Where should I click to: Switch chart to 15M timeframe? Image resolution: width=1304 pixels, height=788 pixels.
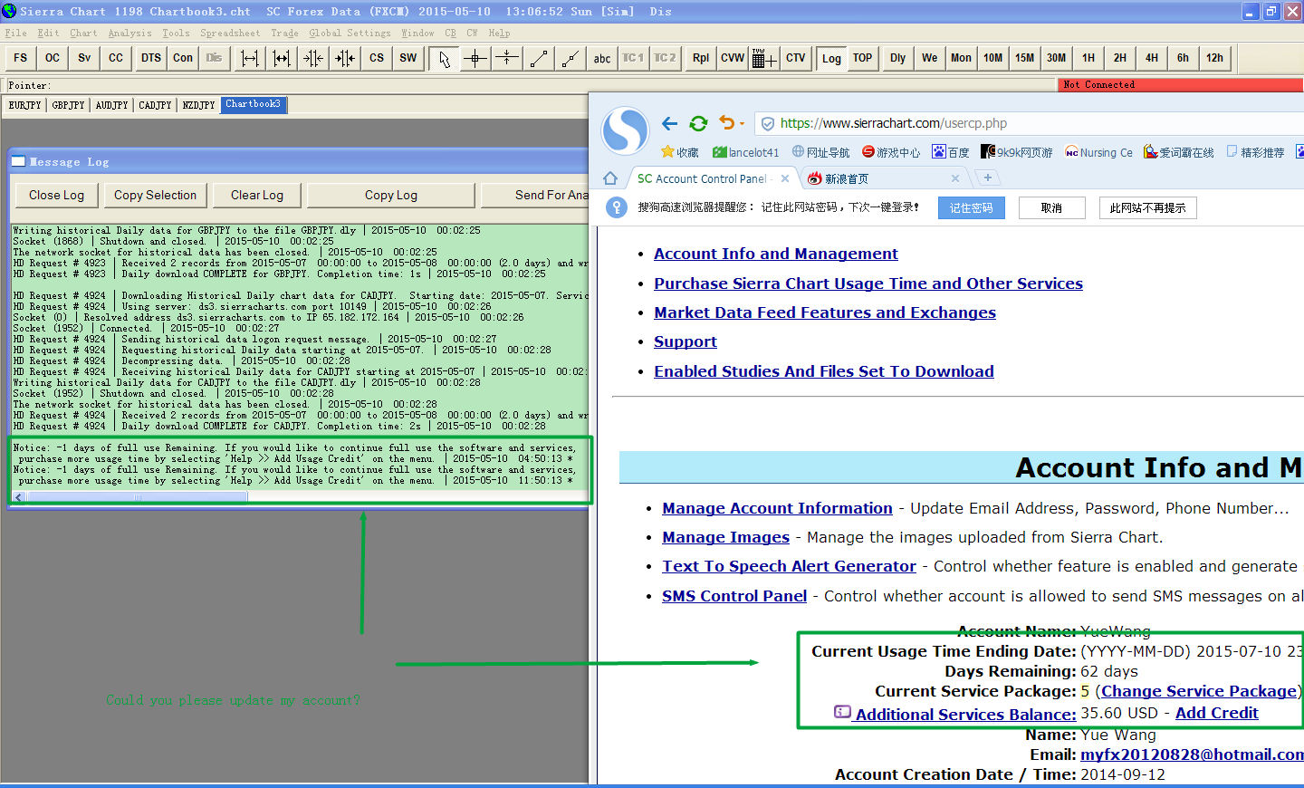pos(1025,58)
